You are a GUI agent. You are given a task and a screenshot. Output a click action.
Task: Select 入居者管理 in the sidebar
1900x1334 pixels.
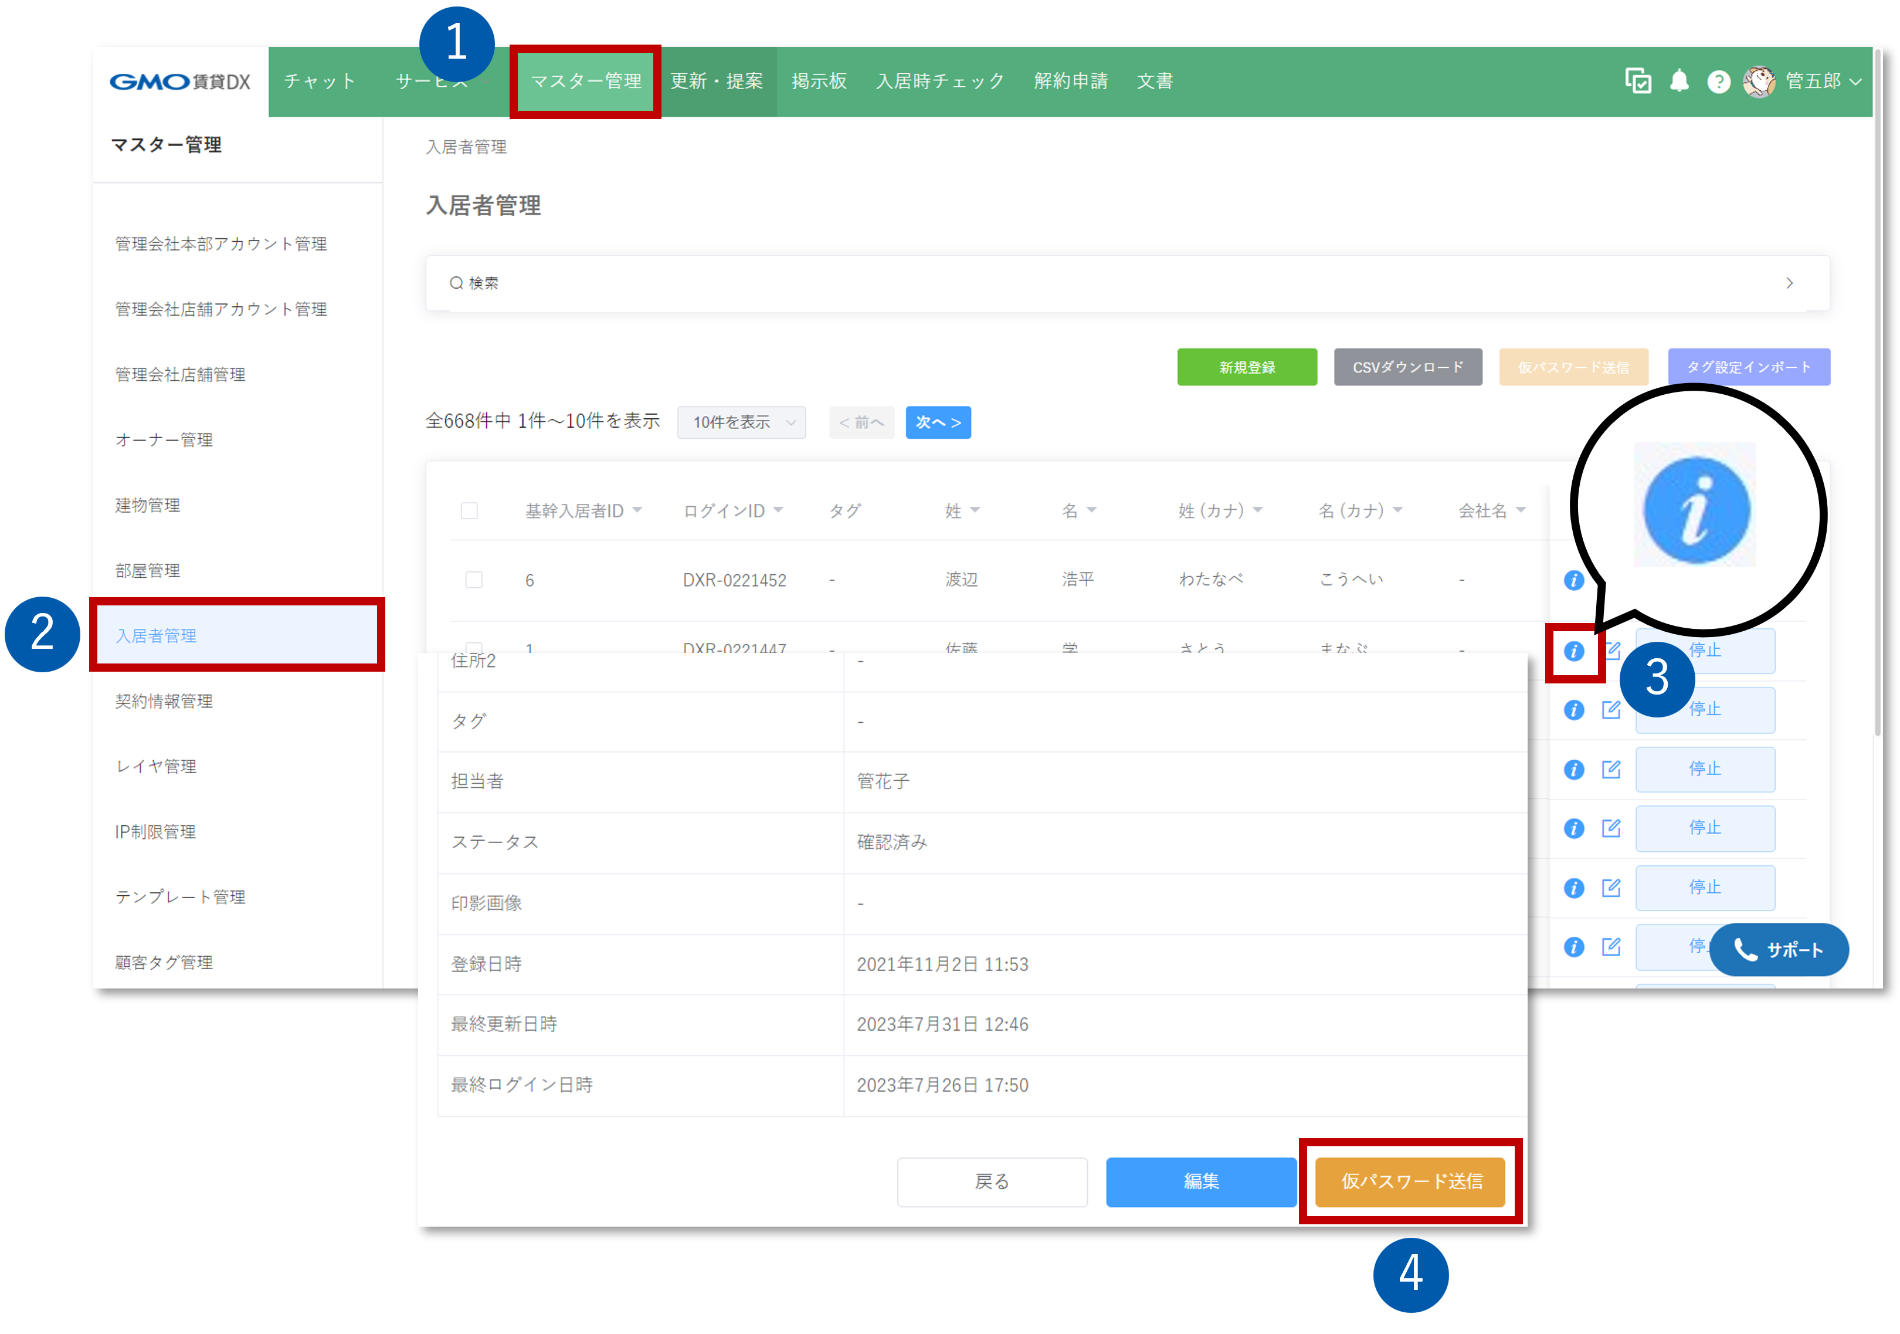coord(155,635)
